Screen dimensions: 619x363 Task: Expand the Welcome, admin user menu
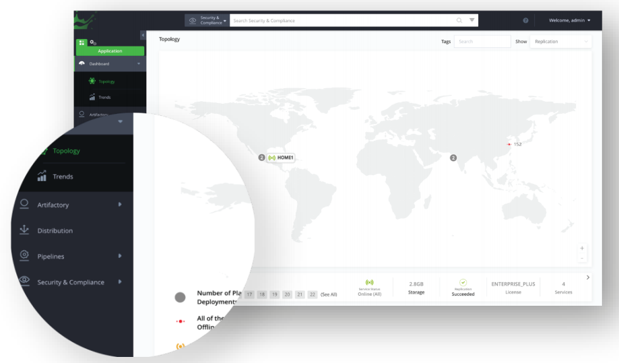[x=569, y=21]
